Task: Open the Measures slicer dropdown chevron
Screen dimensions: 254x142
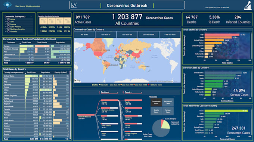Action: click(x=174, y=97)
